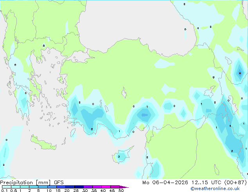This screenshot has width=248, height=192.
Task: Click legend label '40'
Action: (x=103, y=190)
